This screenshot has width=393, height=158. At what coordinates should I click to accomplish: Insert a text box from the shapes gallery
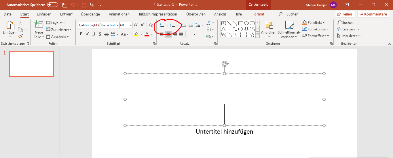tap(223, 23)
